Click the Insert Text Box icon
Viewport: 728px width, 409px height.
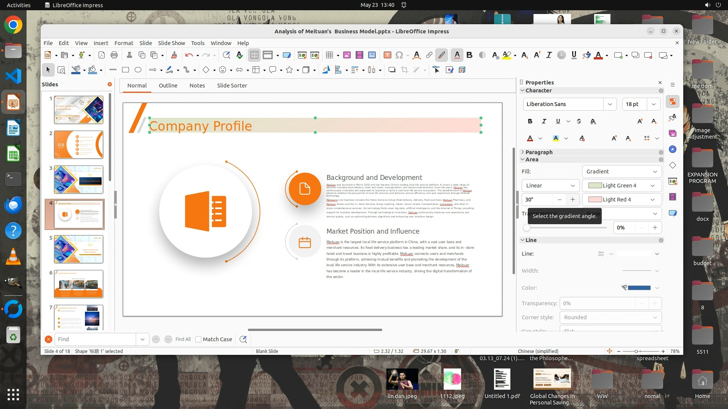pos(387,55)
